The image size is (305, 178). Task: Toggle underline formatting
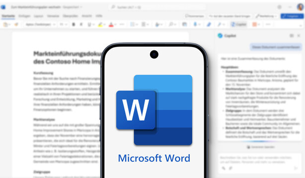(x=89, y=24)
